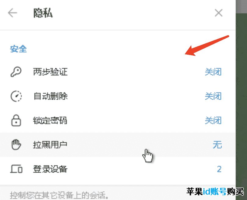Open the 锁定密码 setting
247x200 pixels.
coord(118,120)
